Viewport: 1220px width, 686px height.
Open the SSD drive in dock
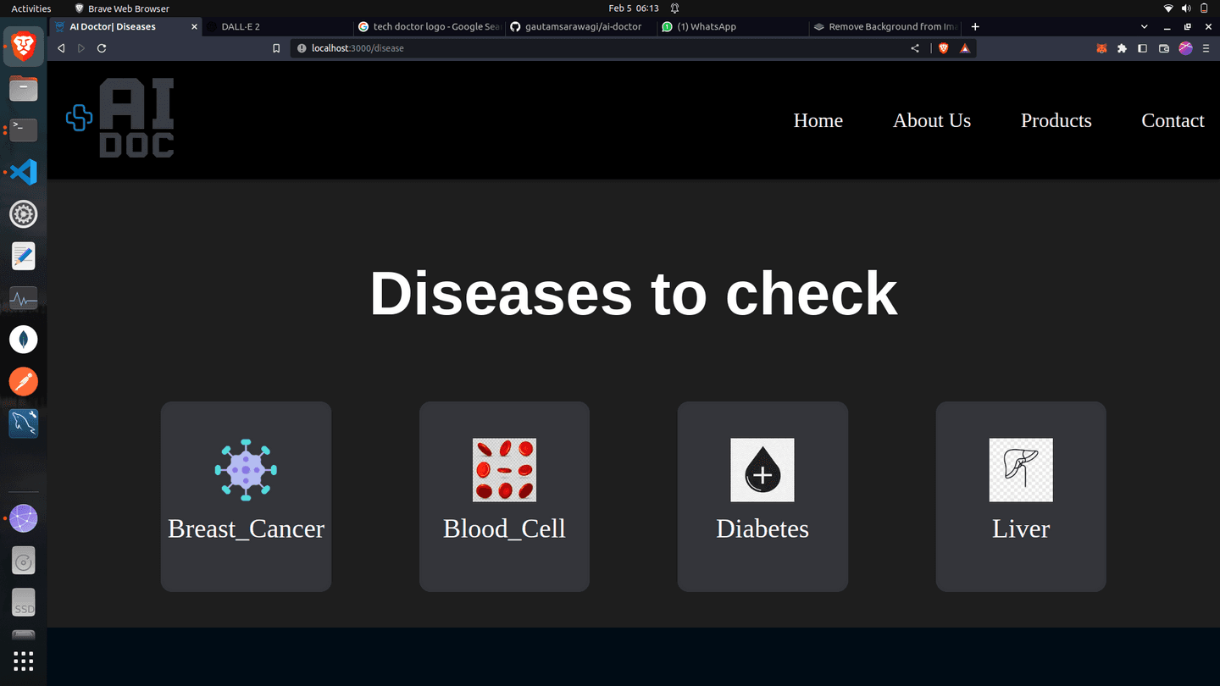click(24, 603)
